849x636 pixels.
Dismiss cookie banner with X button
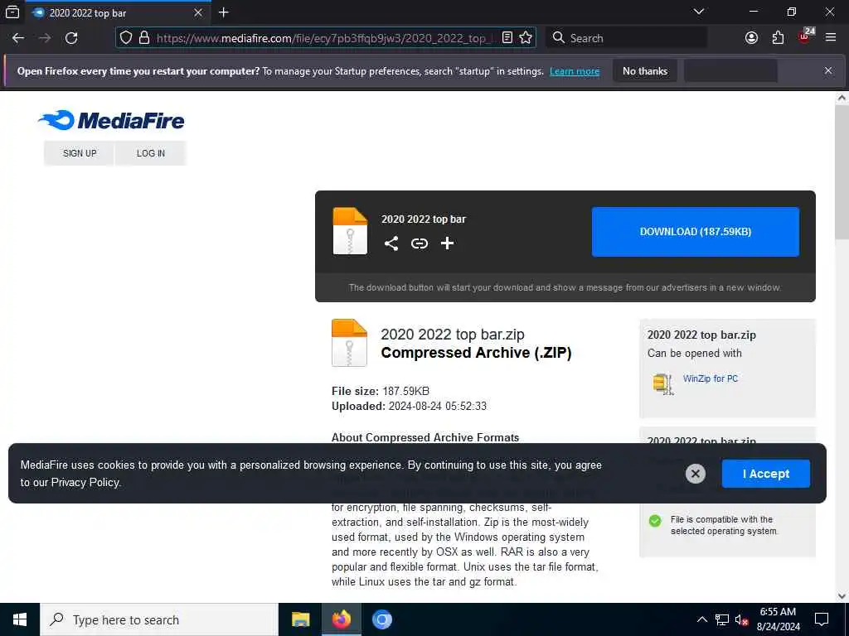point(696,474)
